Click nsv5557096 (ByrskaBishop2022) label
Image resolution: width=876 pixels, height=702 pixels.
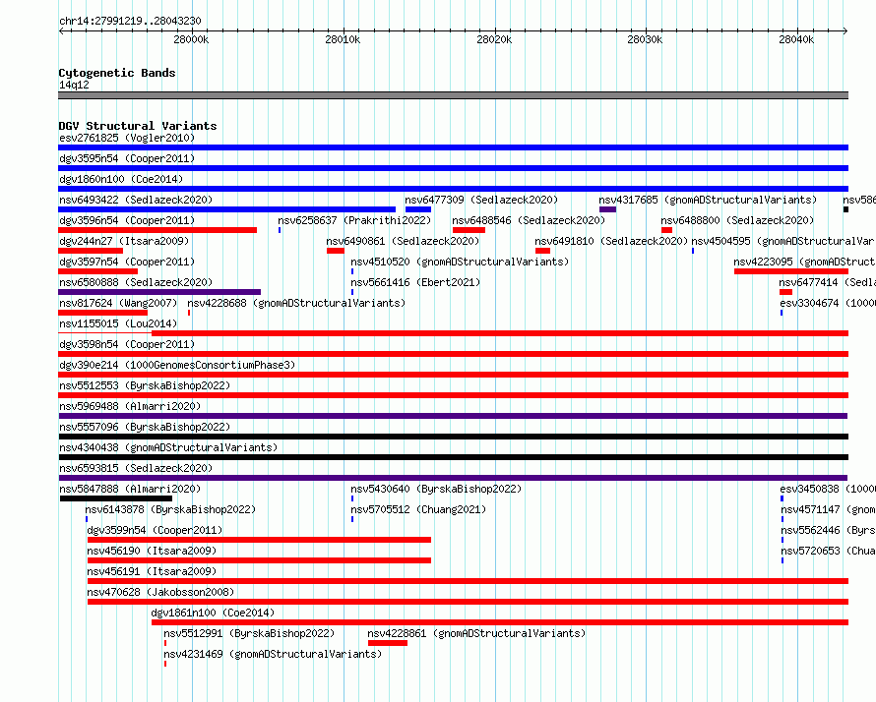[145, 427]
